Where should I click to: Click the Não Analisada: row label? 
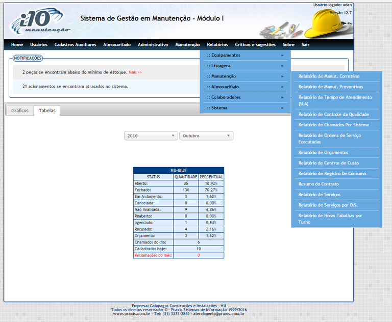click(x=148, y=210)
